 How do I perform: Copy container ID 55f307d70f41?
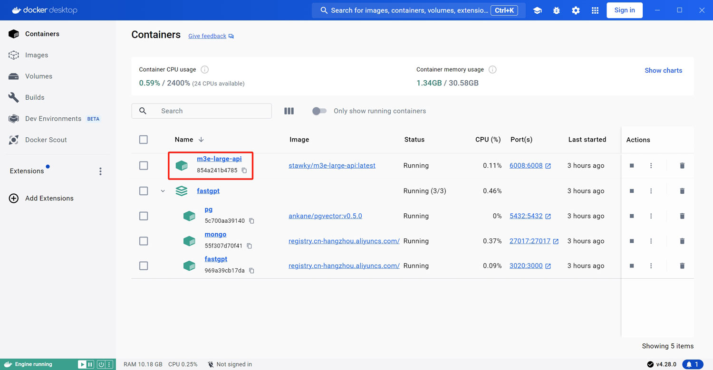(250, 246)
